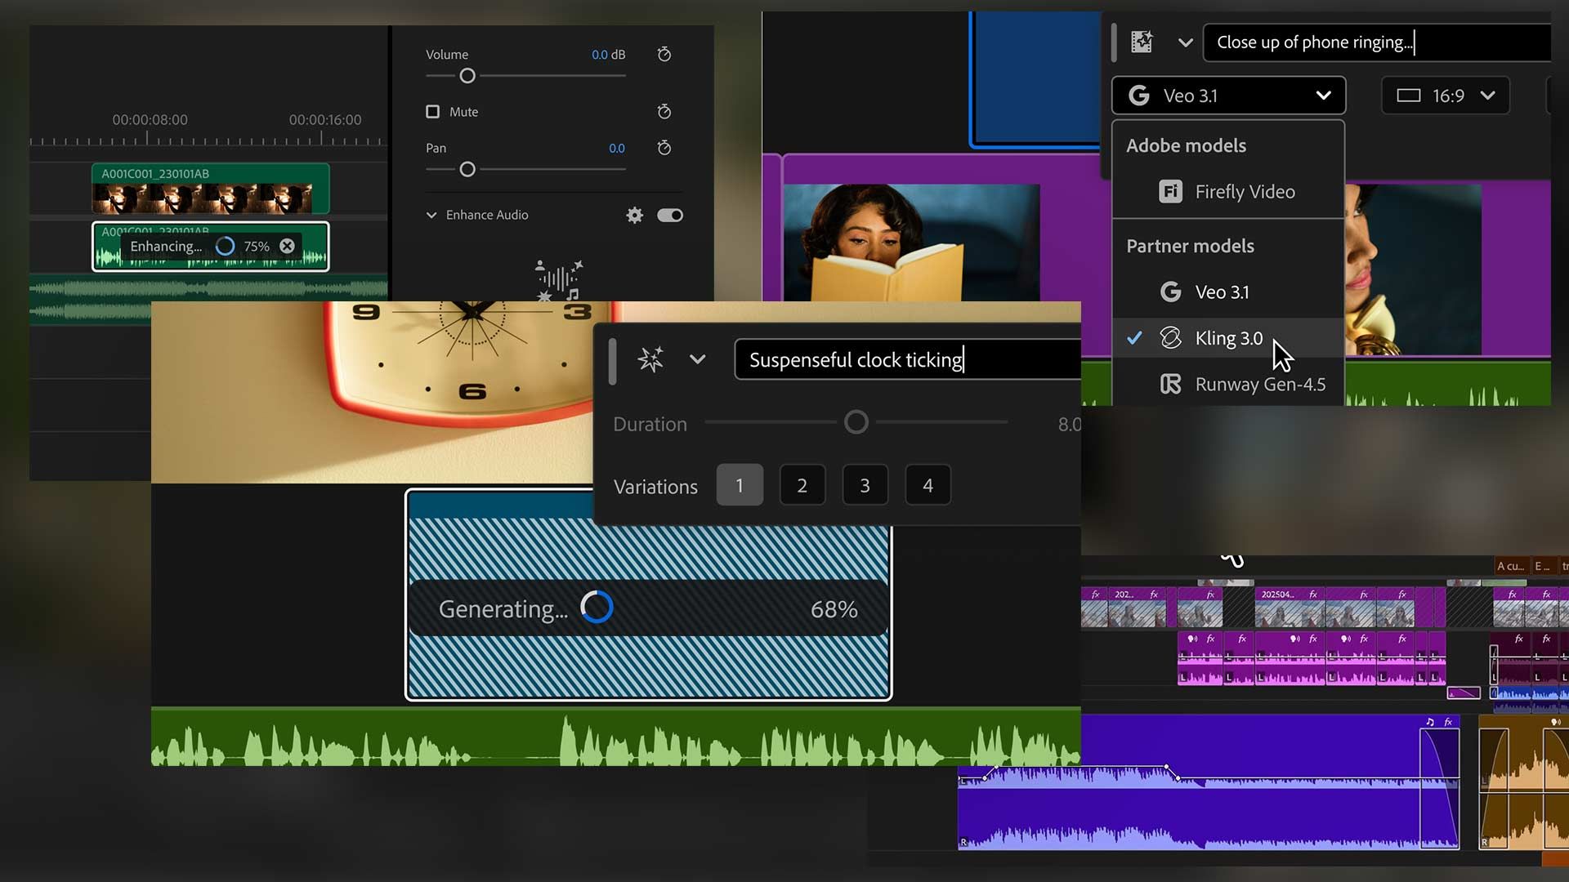Select 3 variations

pyautogui.click(x=865, y=485)
